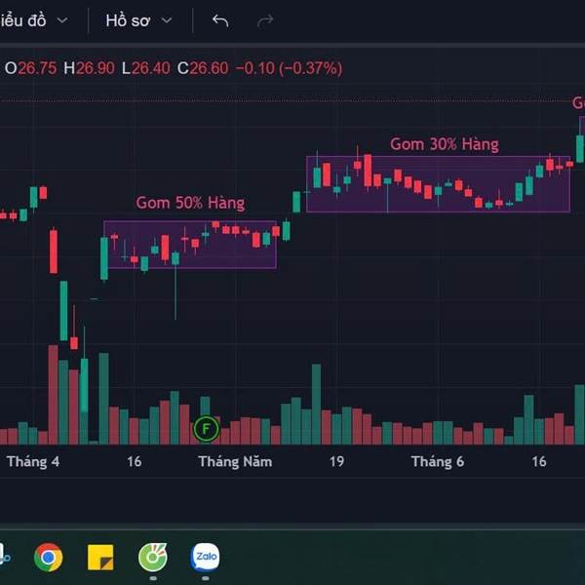The width and height of the screenshot is (585, 585).
Task: Click the 'Tháng 6' time axis label
Action: coord(438,462)
